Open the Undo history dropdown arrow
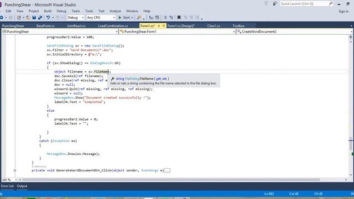Screen dimensions: 354x199 pos(53,18)
